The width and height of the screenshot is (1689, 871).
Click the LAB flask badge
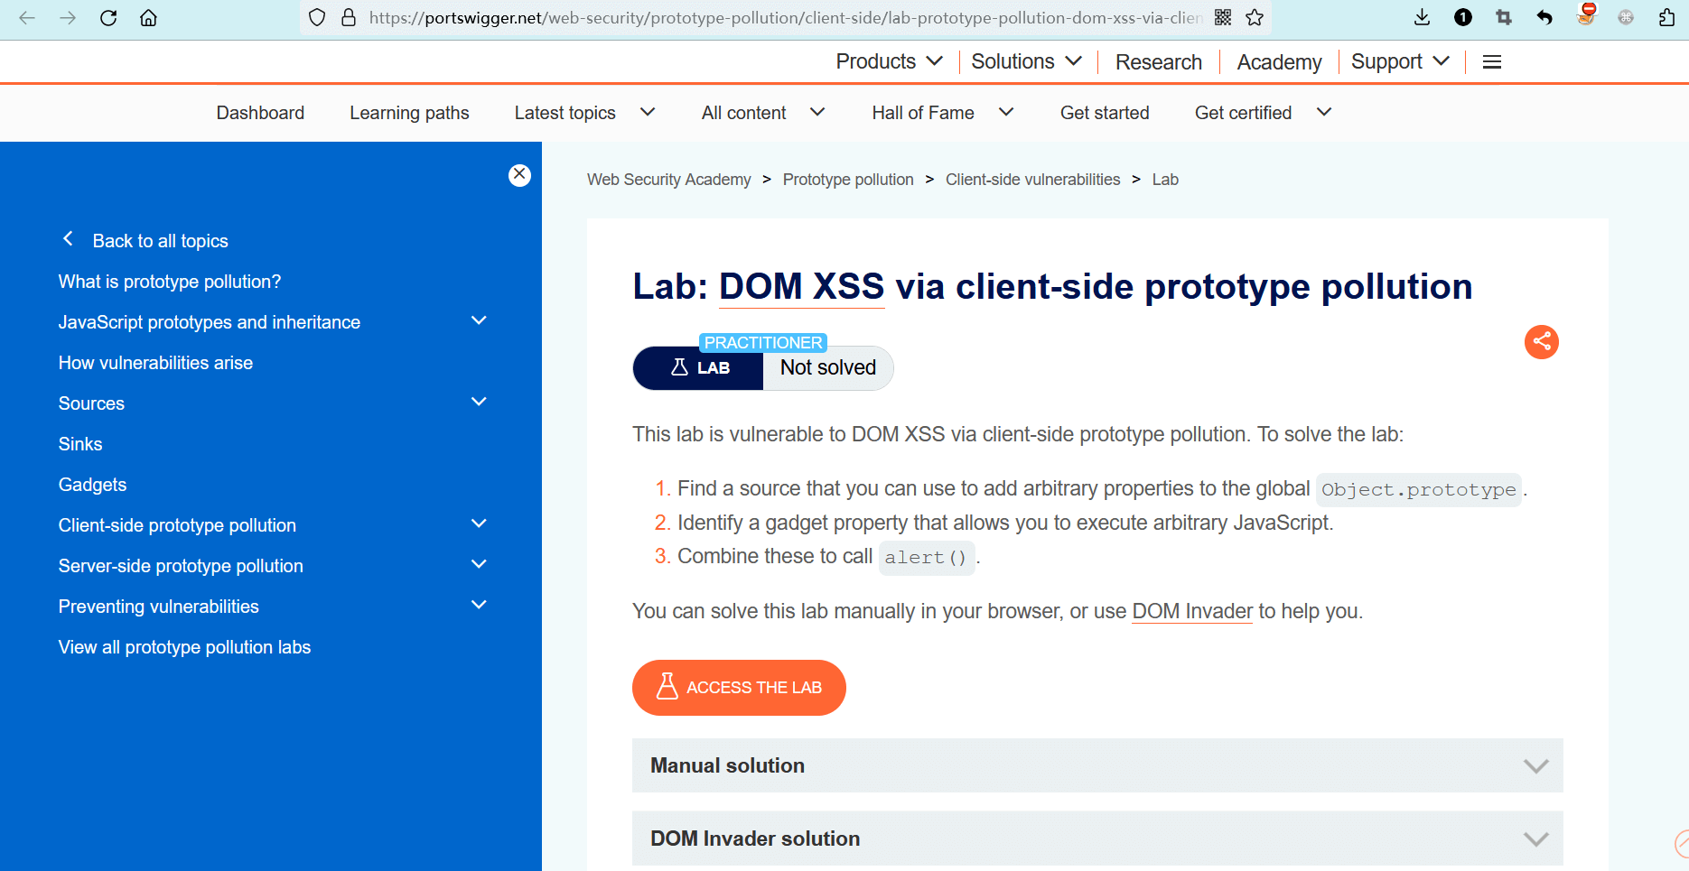tap(699, 368)
